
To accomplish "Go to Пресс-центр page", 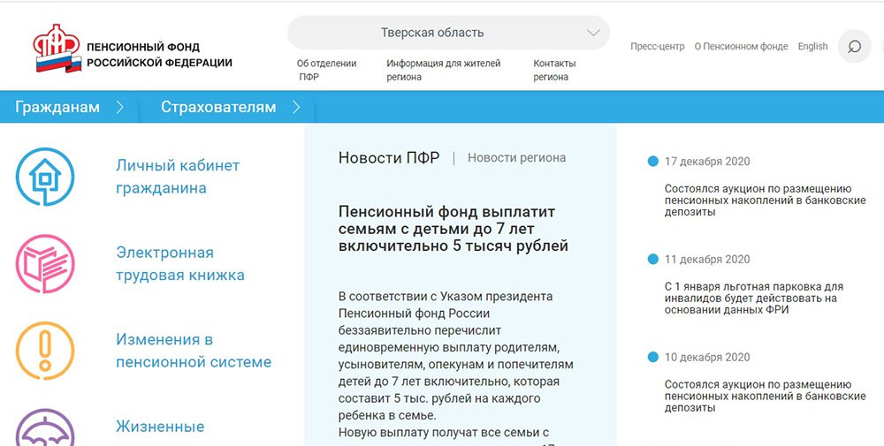I will click(x=658, y=46).
